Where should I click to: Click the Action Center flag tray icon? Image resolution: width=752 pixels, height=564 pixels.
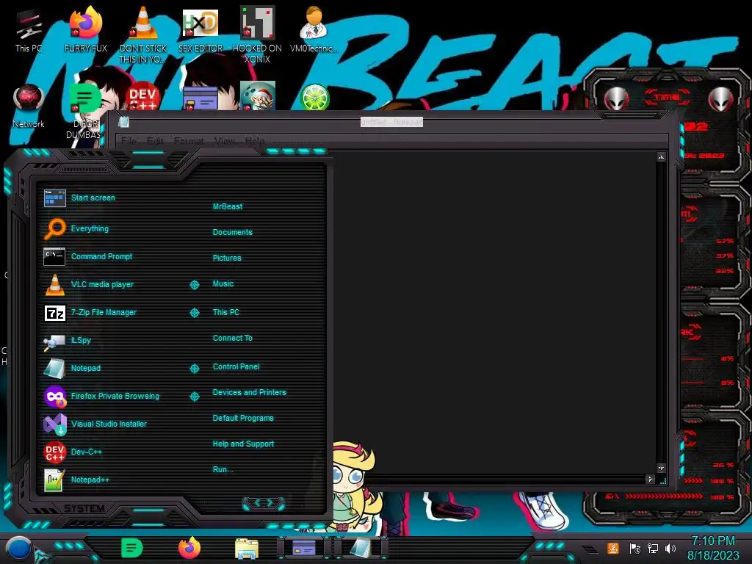tap(635, 548)
